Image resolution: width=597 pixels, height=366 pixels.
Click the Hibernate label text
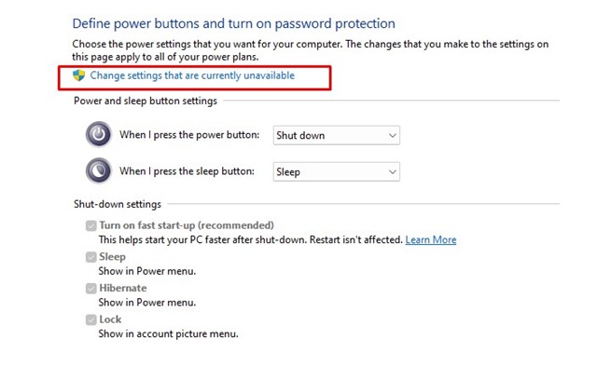(123, 288)
